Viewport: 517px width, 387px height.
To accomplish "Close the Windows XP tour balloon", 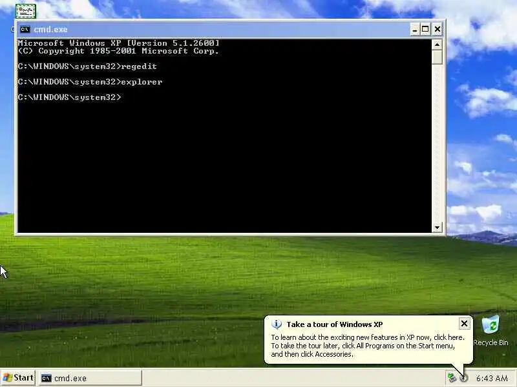I will (x=464, y=324).
